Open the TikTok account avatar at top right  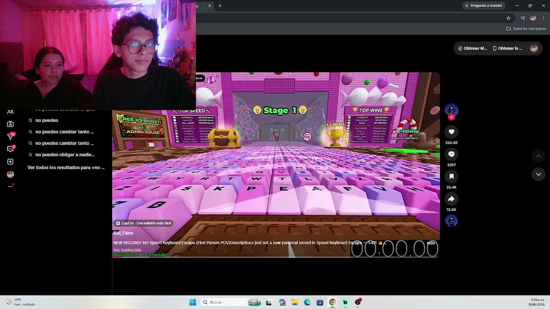coord(534,48)
